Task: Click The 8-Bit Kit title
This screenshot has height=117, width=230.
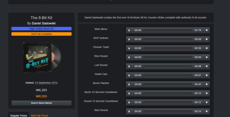Action: pos(42,18)
